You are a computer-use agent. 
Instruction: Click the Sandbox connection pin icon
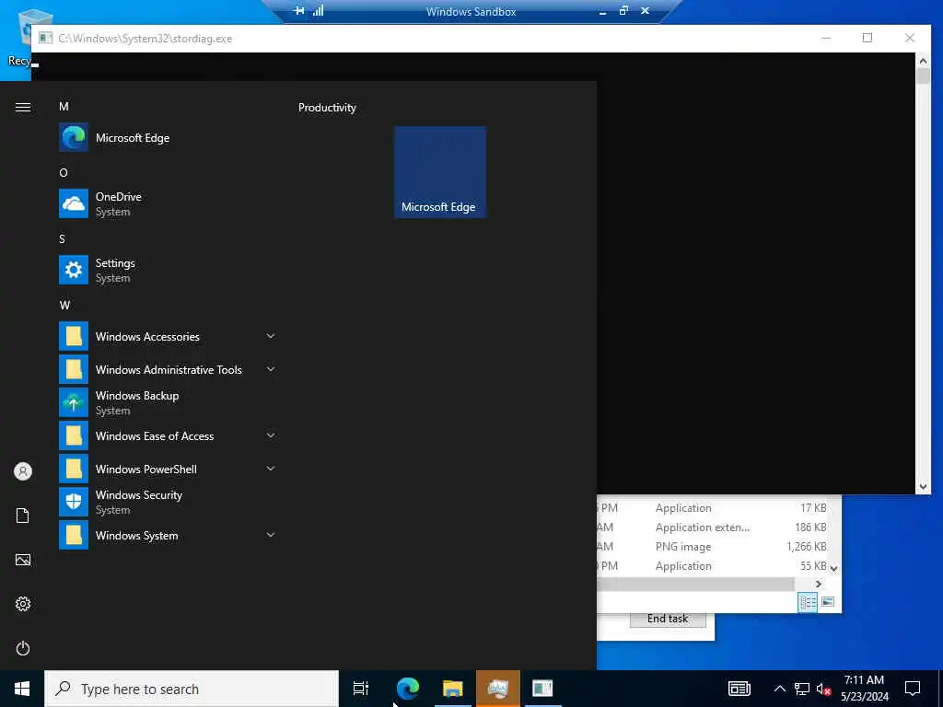(299, 10)
